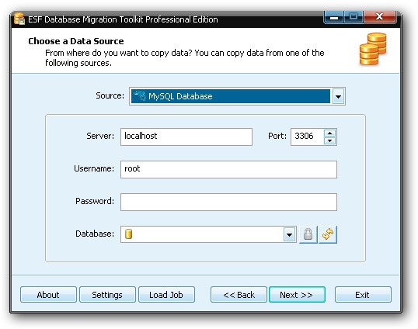Exit the migration wizard

tap(363, 295)
